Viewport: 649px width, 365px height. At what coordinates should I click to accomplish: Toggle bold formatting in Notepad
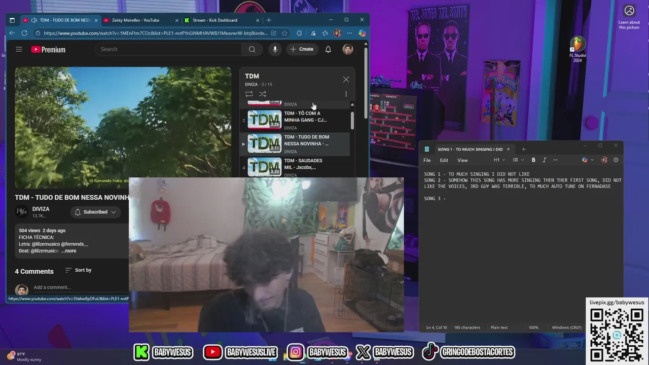click(533, 160)
